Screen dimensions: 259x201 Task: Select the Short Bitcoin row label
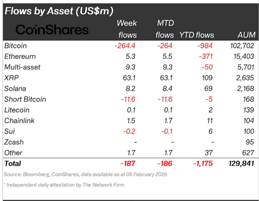[x=25, y=99]
